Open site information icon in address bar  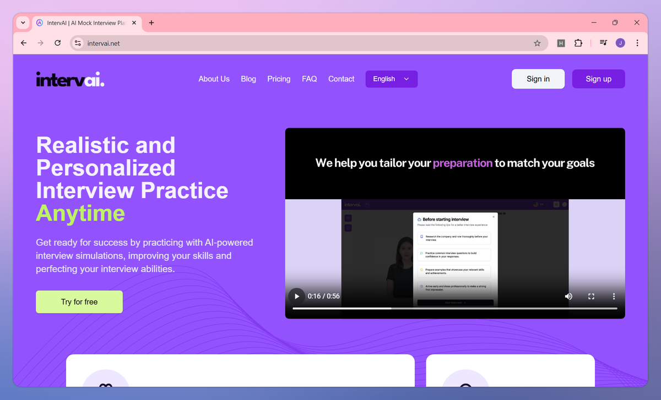pyautogui.click(x=78, y=43)
